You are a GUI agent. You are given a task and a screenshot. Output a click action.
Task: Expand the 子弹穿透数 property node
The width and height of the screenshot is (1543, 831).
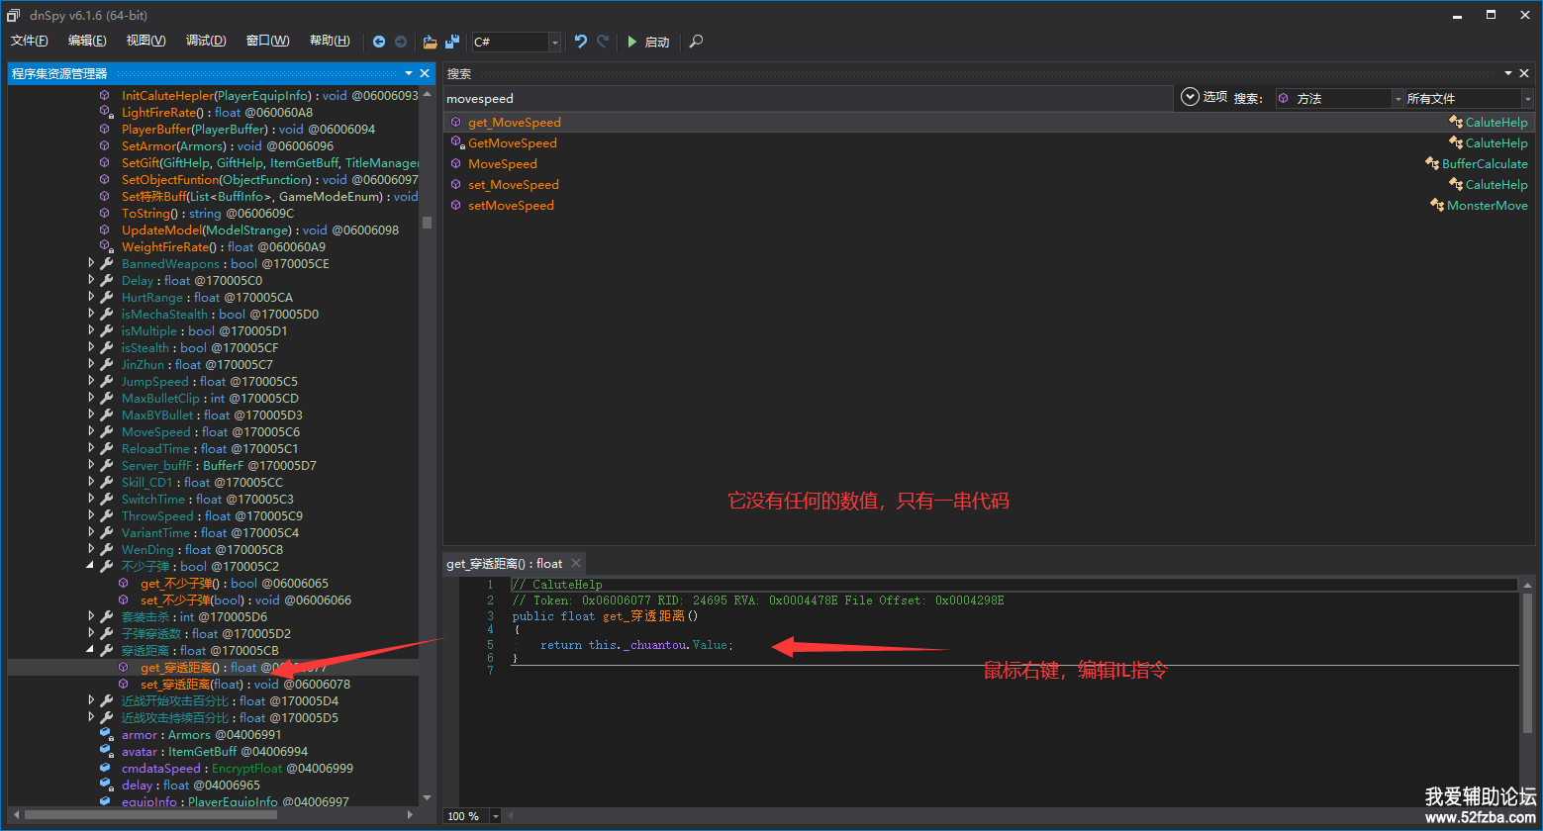[x=92, y=633]
